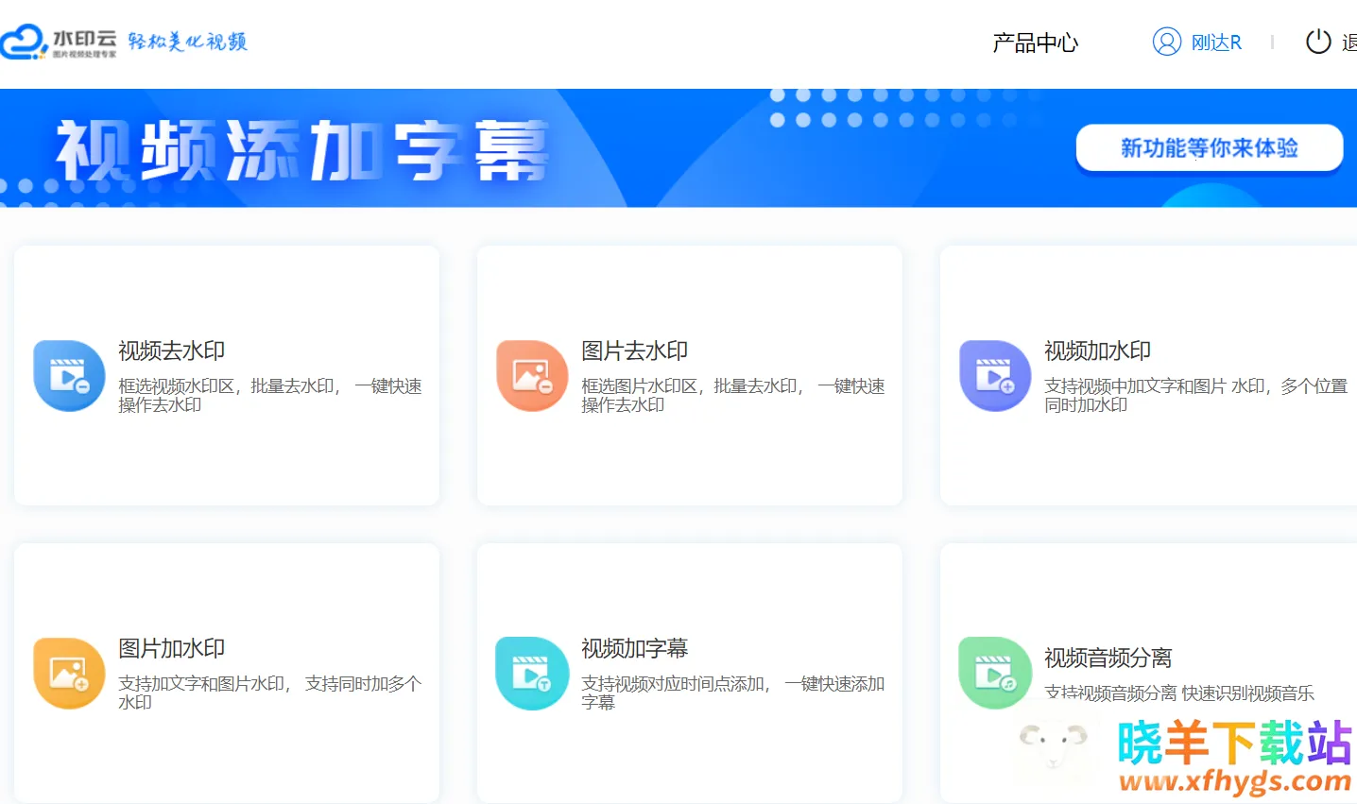The width and height of the screenshot is (1357, 804).
Task: Select the 视频去水印 (video watermark removal) tool icon
Action: (68, 374)
